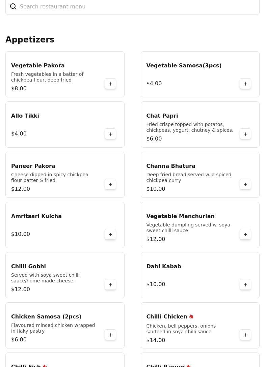
Task: Click plus button beside Channa Bhatura
Action: (x=245, y=184)
